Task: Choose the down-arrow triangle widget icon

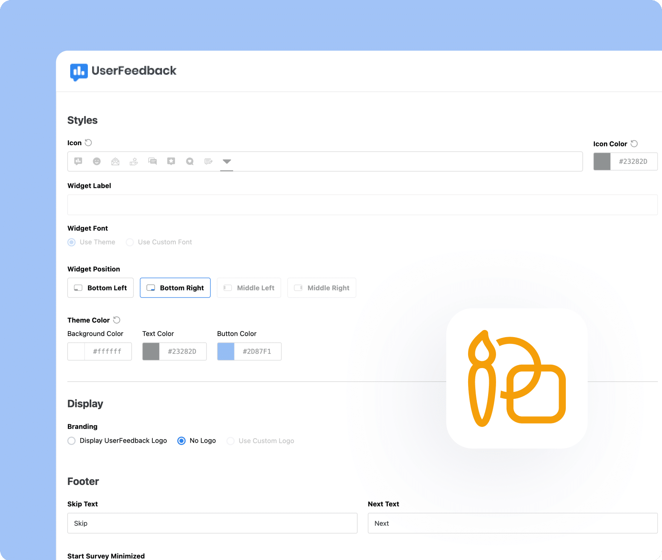Action: coord(227,161)
